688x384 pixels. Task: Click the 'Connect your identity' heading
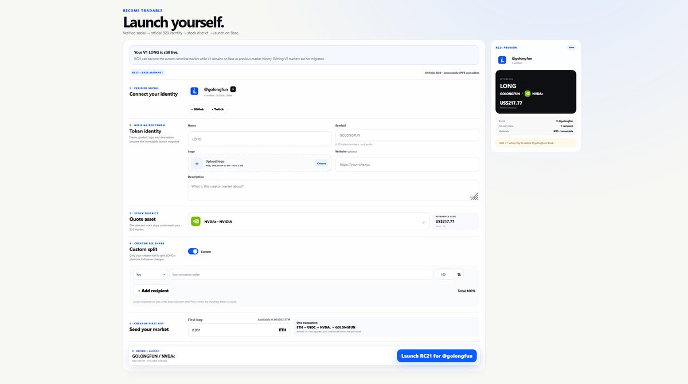point(154,94)
